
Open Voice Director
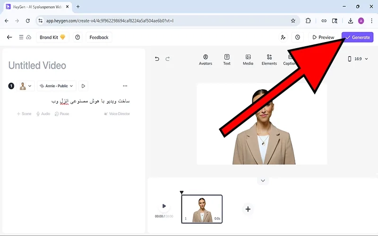pos(117,114)
